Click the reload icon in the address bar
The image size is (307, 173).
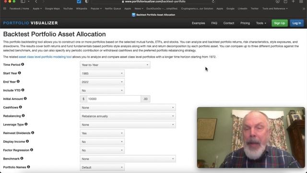213,1
